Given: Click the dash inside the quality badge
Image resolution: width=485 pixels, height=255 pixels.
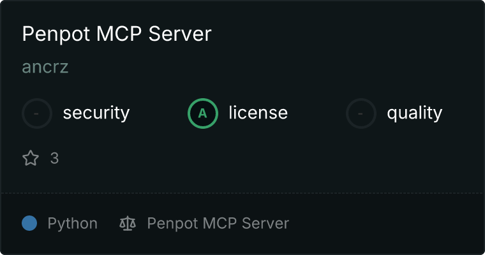Looking at the screenshot, I should (361, 114).
